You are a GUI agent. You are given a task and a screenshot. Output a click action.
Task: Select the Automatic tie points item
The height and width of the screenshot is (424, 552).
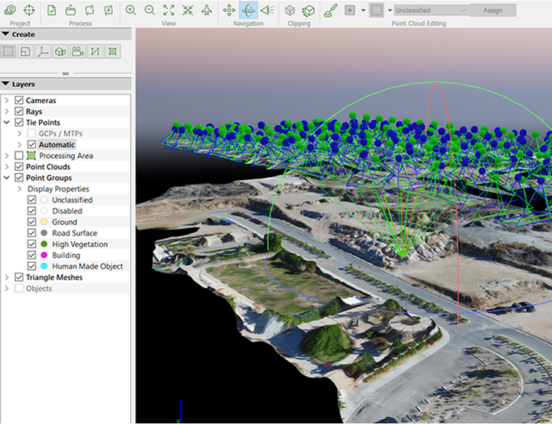57,145
